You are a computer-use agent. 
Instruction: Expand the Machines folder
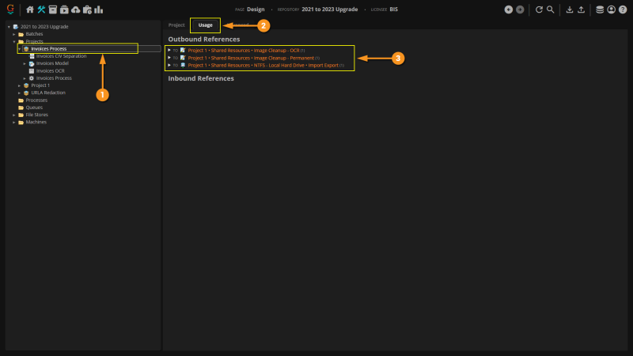point(14,123)
